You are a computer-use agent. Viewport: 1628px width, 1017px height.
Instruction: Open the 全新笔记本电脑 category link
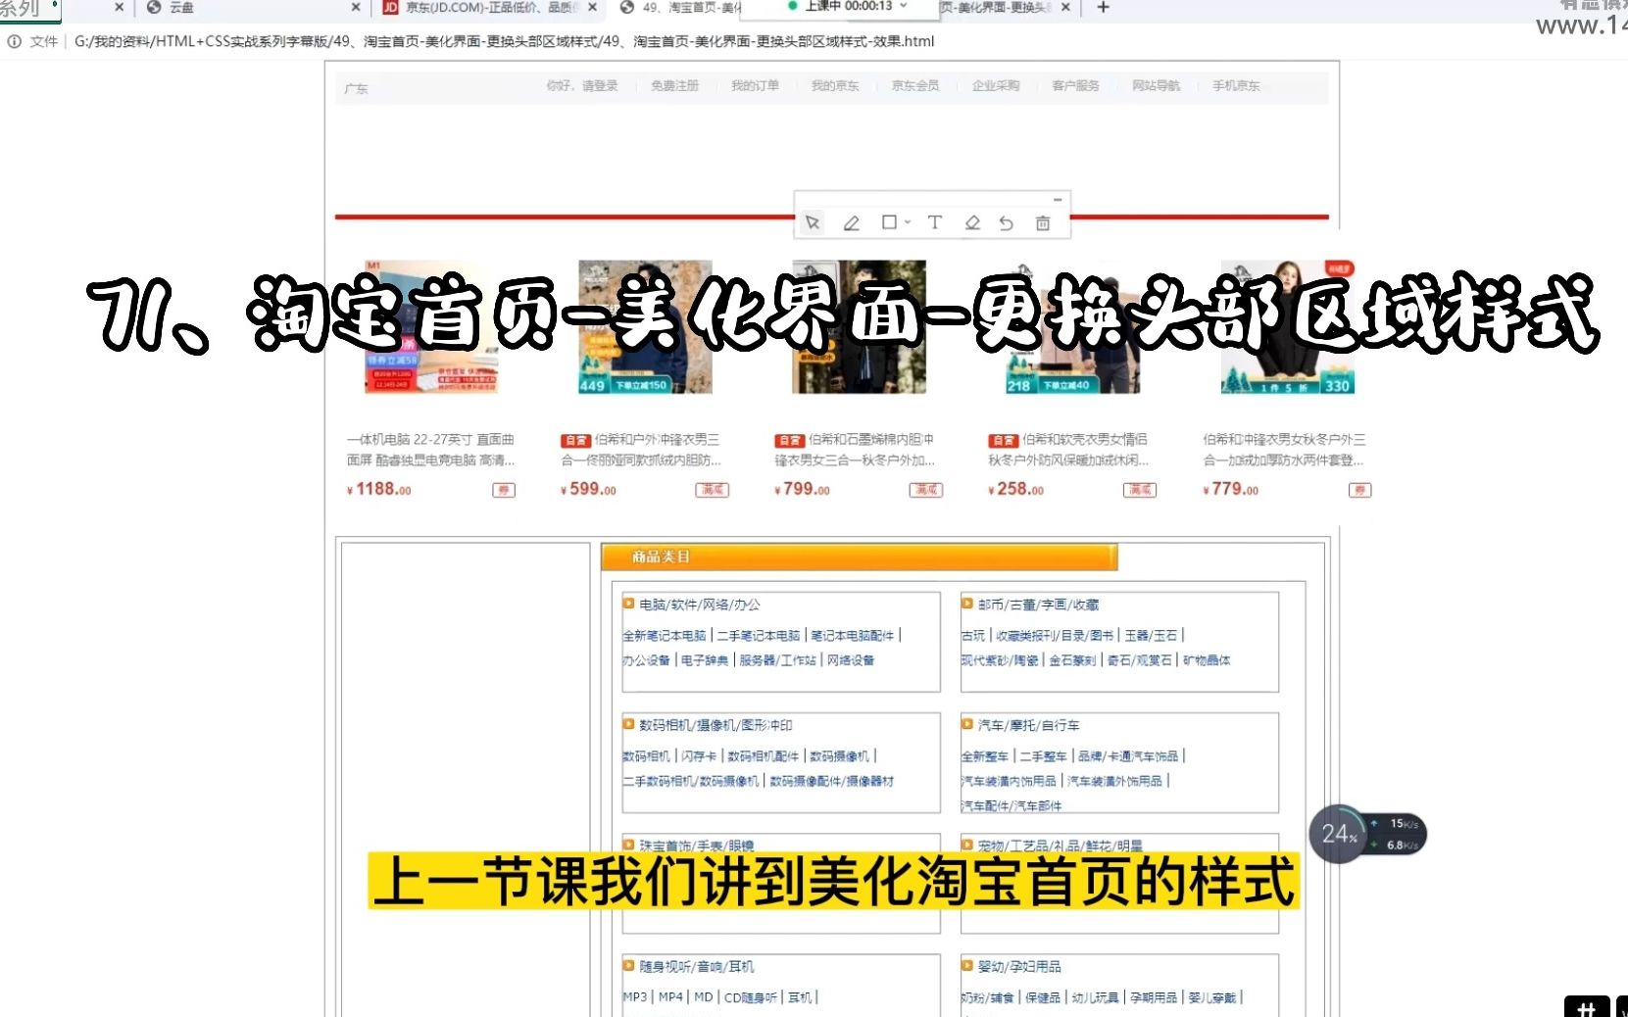tap(665, 636)
